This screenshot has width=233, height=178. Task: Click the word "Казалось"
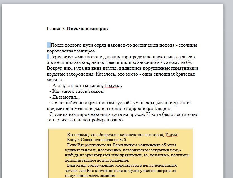pos(105,74)
